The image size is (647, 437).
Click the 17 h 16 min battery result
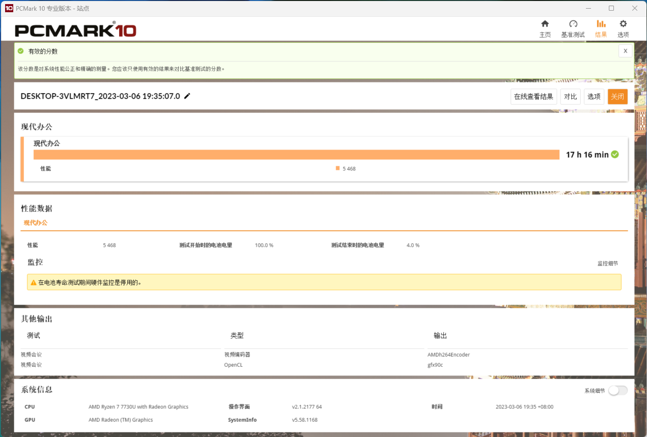pos(587,155)
